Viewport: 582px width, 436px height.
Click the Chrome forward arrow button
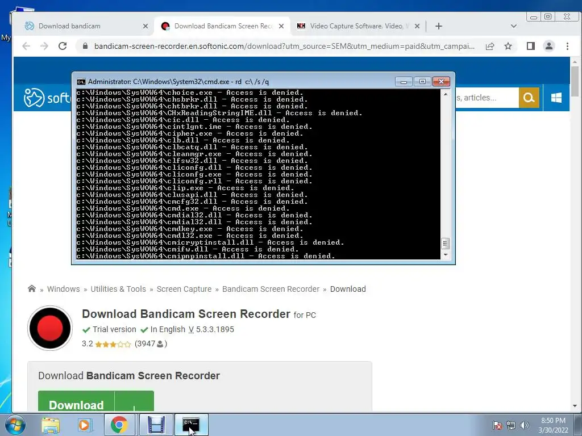[44, 46]
